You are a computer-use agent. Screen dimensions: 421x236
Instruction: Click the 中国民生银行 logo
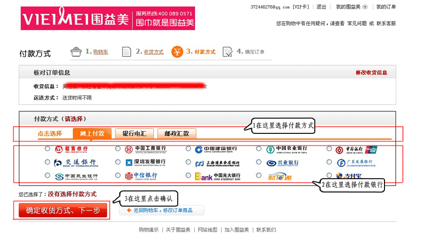click(76, 177)
